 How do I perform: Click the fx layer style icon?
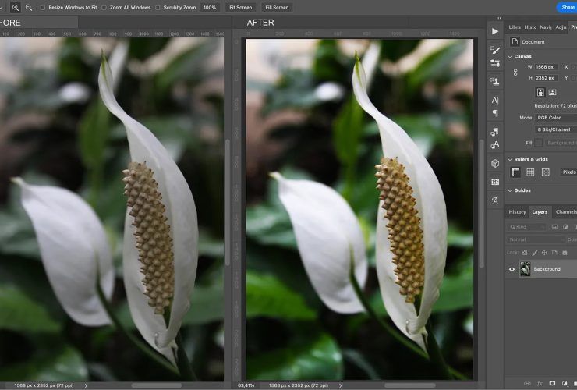[540, 384]
